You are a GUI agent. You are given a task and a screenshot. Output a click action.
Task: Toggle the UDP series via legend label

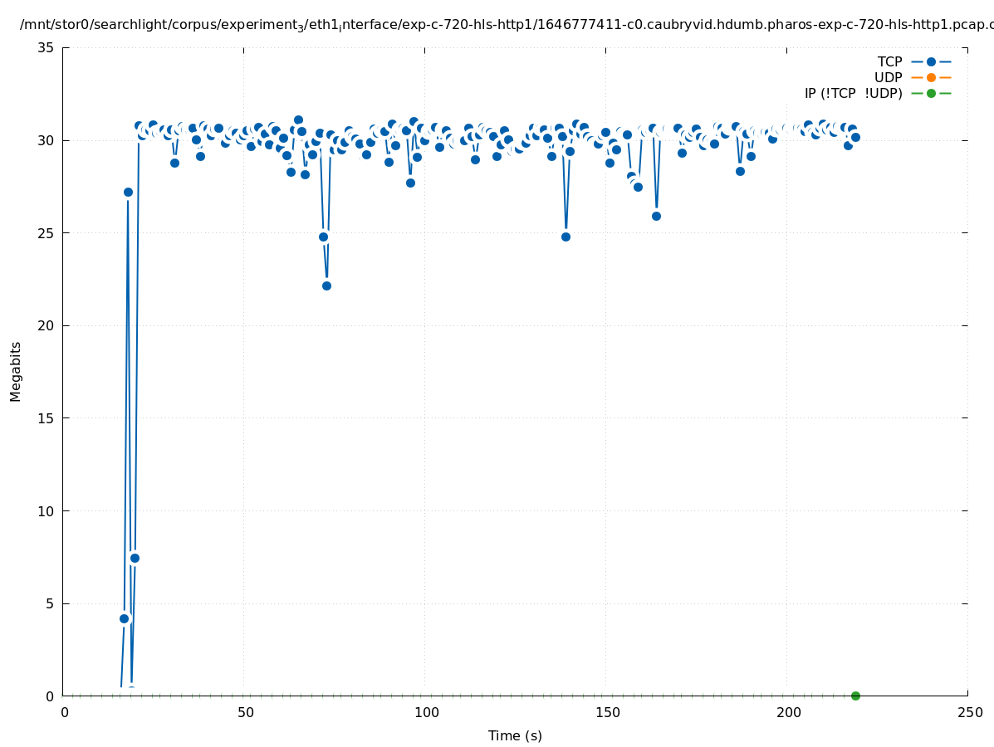[x=888, y=77]
